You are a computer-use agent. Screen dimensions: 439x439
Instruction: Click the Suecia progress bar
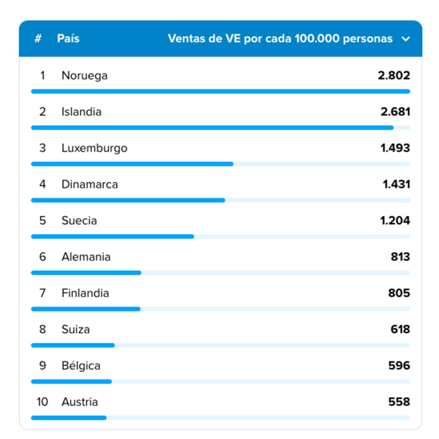click(x=113, y=236)
